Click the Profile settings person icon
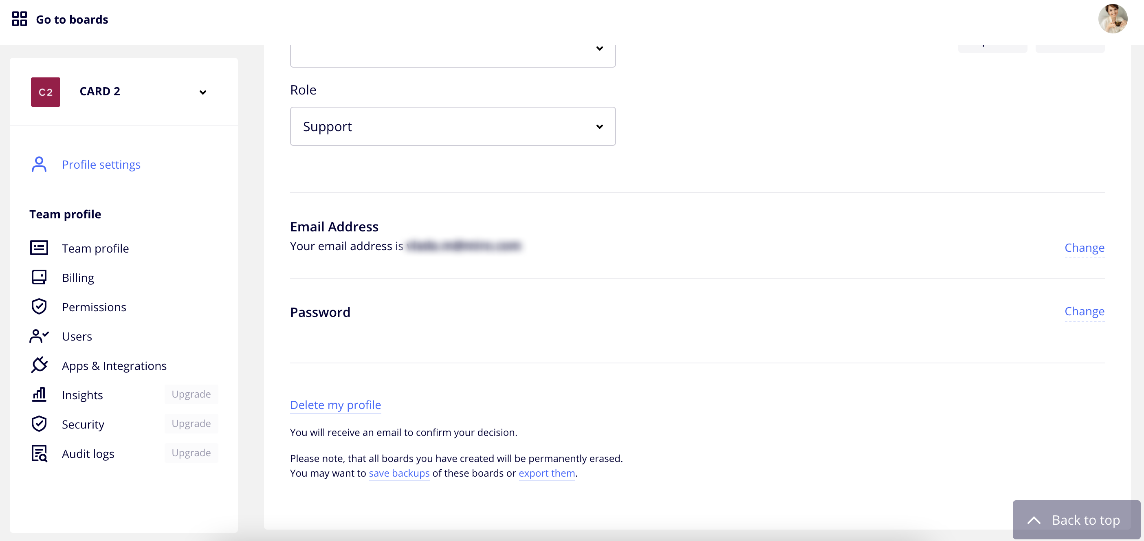The height and width of the screenshot is (541, 1144). click(x=39, y=164)
